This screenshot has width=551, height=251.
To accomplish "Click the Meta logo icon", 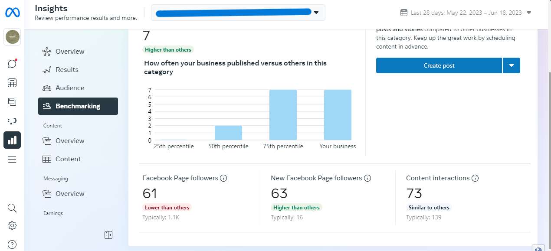I will [12, 13].
